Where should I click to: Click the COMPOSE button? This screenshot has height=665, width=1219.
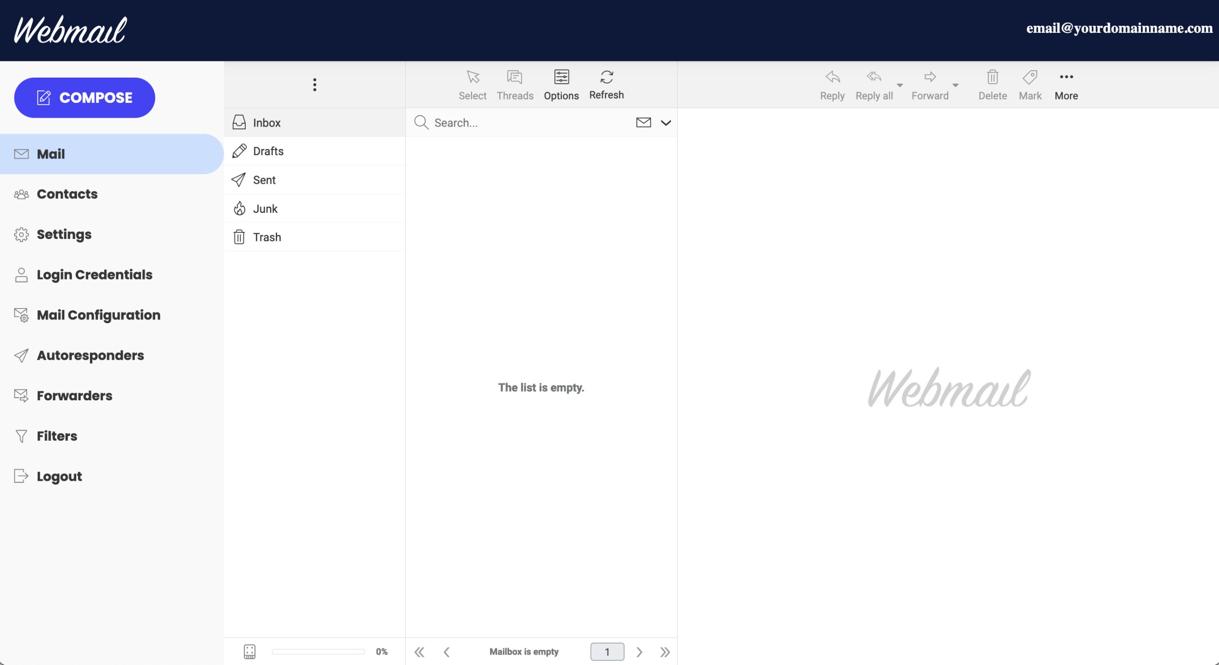click(84, 97)
